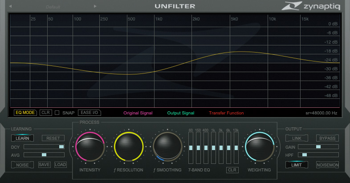Clear the EQ curve with CLR button
The height and width of the screenshot is (183, 350).
[x=46, y=113]
